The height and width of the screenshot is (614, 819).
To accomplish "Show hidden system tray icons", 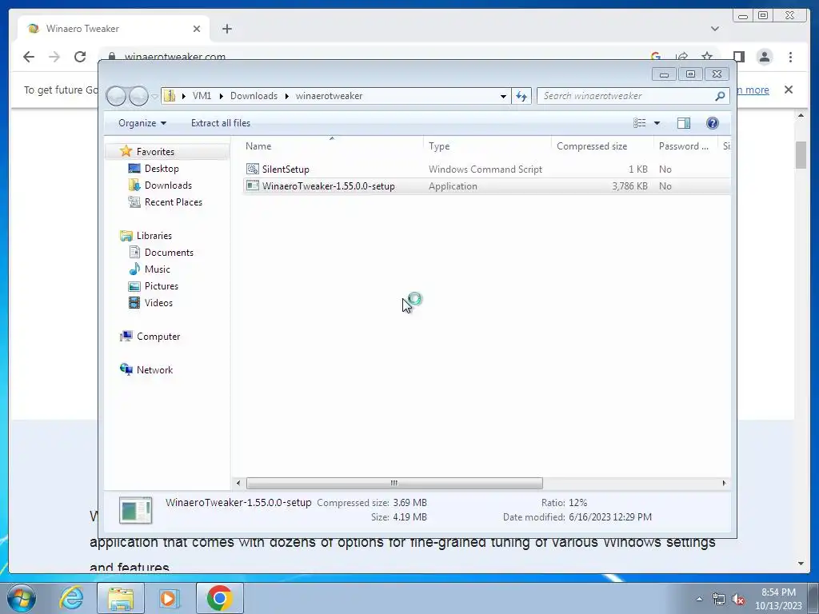I will tap(699, 599).
